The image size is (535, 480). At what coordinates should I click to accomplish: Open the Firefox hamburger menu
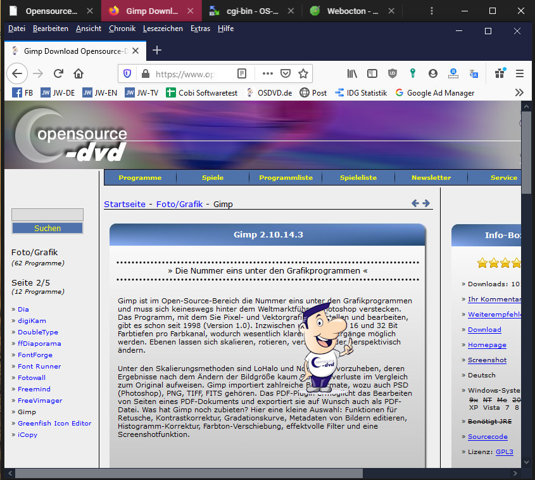click(519, 73)
